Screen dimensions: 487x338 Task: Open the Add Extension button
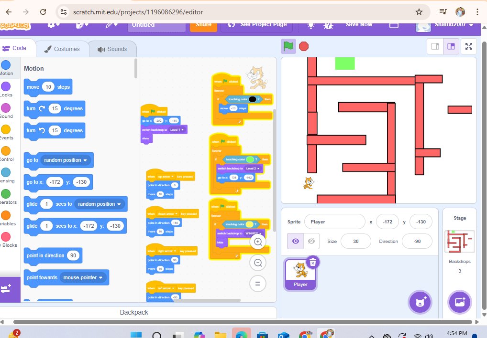click(x=6, y=288)
